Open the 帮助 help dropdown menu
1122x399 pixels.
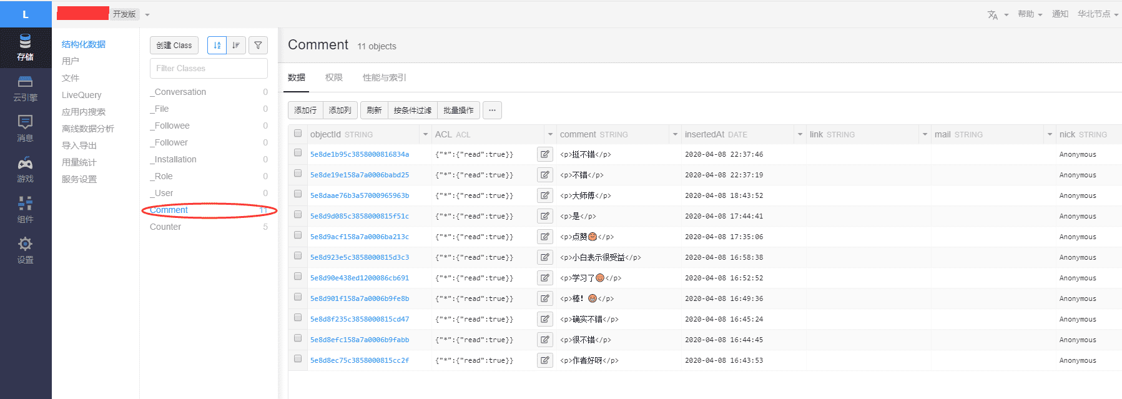(1030, 14)
